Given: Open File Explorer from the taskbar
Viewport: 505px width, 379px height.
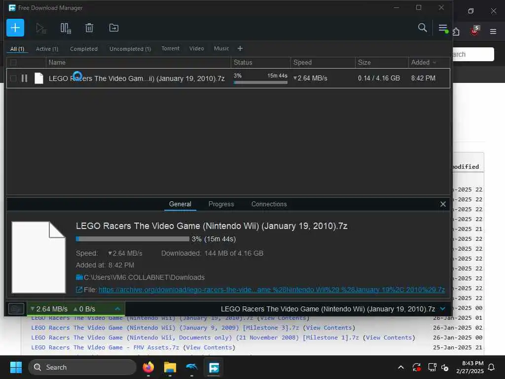Looking at the screenshot, I should [x=170, y=367].
